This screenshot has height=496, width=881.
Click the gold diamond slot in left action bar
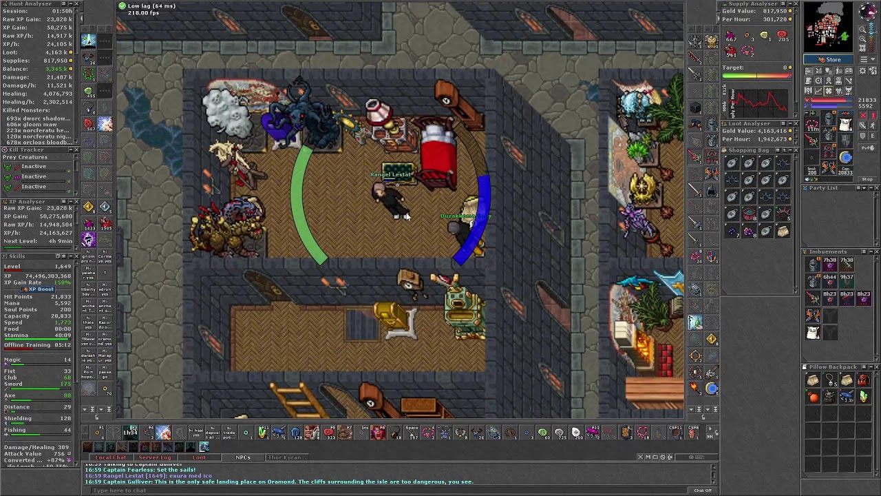(89, 207)
